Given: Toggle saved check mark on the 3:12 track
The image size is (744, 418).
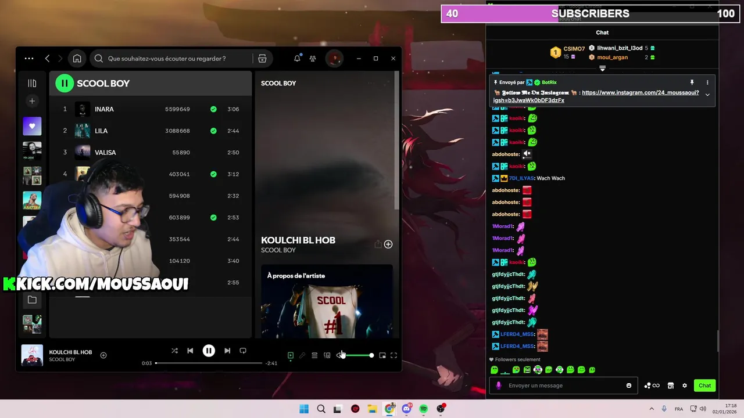Looking at the screenshot, I should tap(213, 174).
